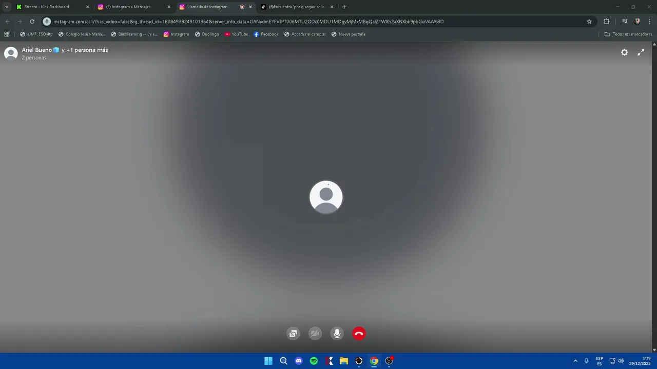Open a new browser tab

pyautogui.click(x=344, y=7)
